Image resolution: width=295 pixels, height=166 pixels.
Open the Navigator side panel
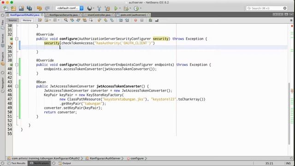point(2,85)
